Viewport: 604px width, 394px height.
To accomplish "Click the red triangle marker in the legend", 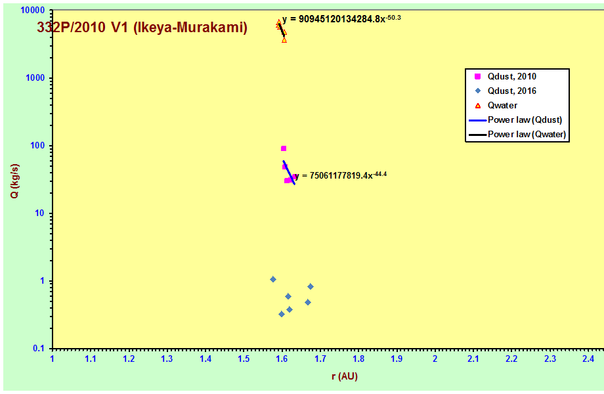I will point(478,106).
